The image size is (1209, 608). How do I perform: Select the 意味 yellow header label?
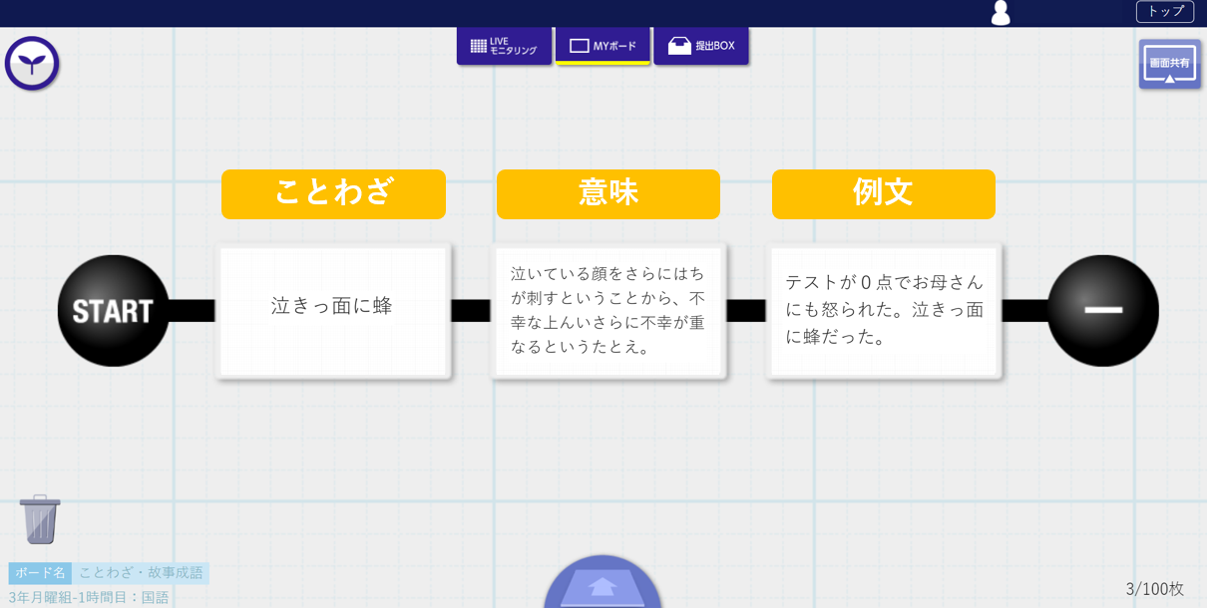[608, 194]
